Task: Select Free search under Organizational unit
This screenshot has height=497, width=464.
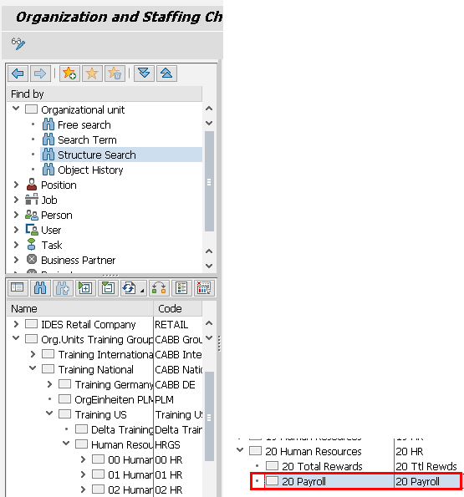Action: click(x=84, y=125)
